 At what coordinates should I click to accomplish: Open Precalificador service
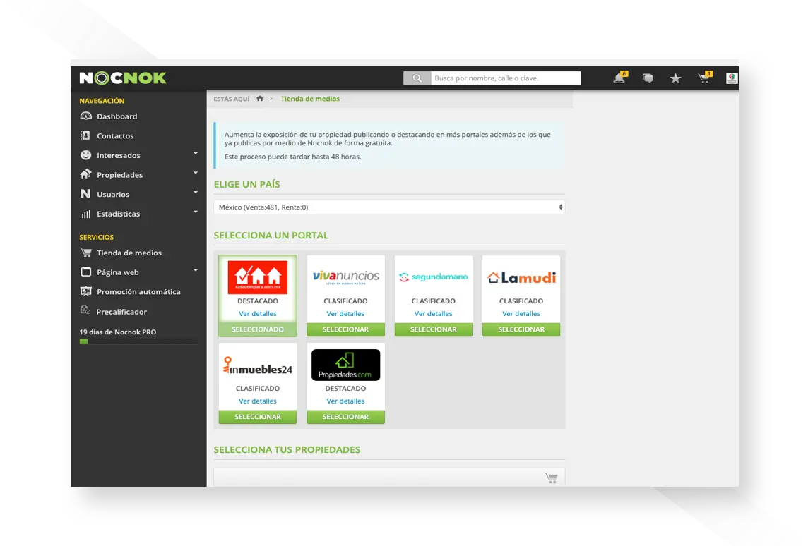click(121, 312)
